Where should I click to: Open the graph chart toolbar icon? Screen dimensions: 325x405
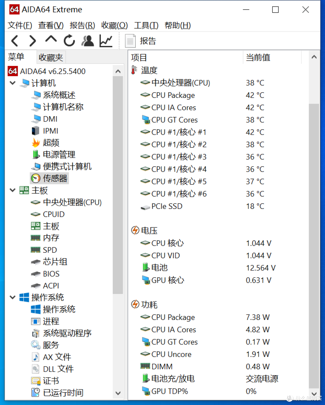[x=106, y=41]
